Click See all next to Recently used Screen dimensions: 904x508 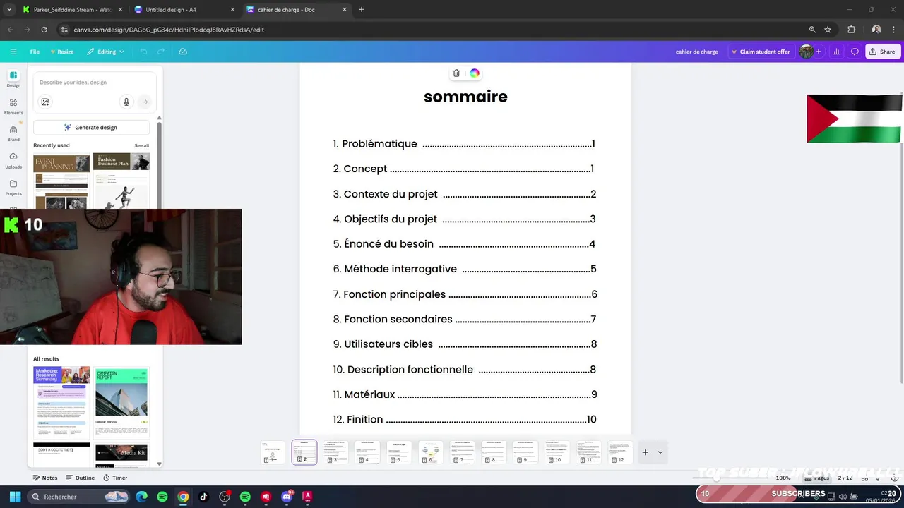(x=142, y=145)
